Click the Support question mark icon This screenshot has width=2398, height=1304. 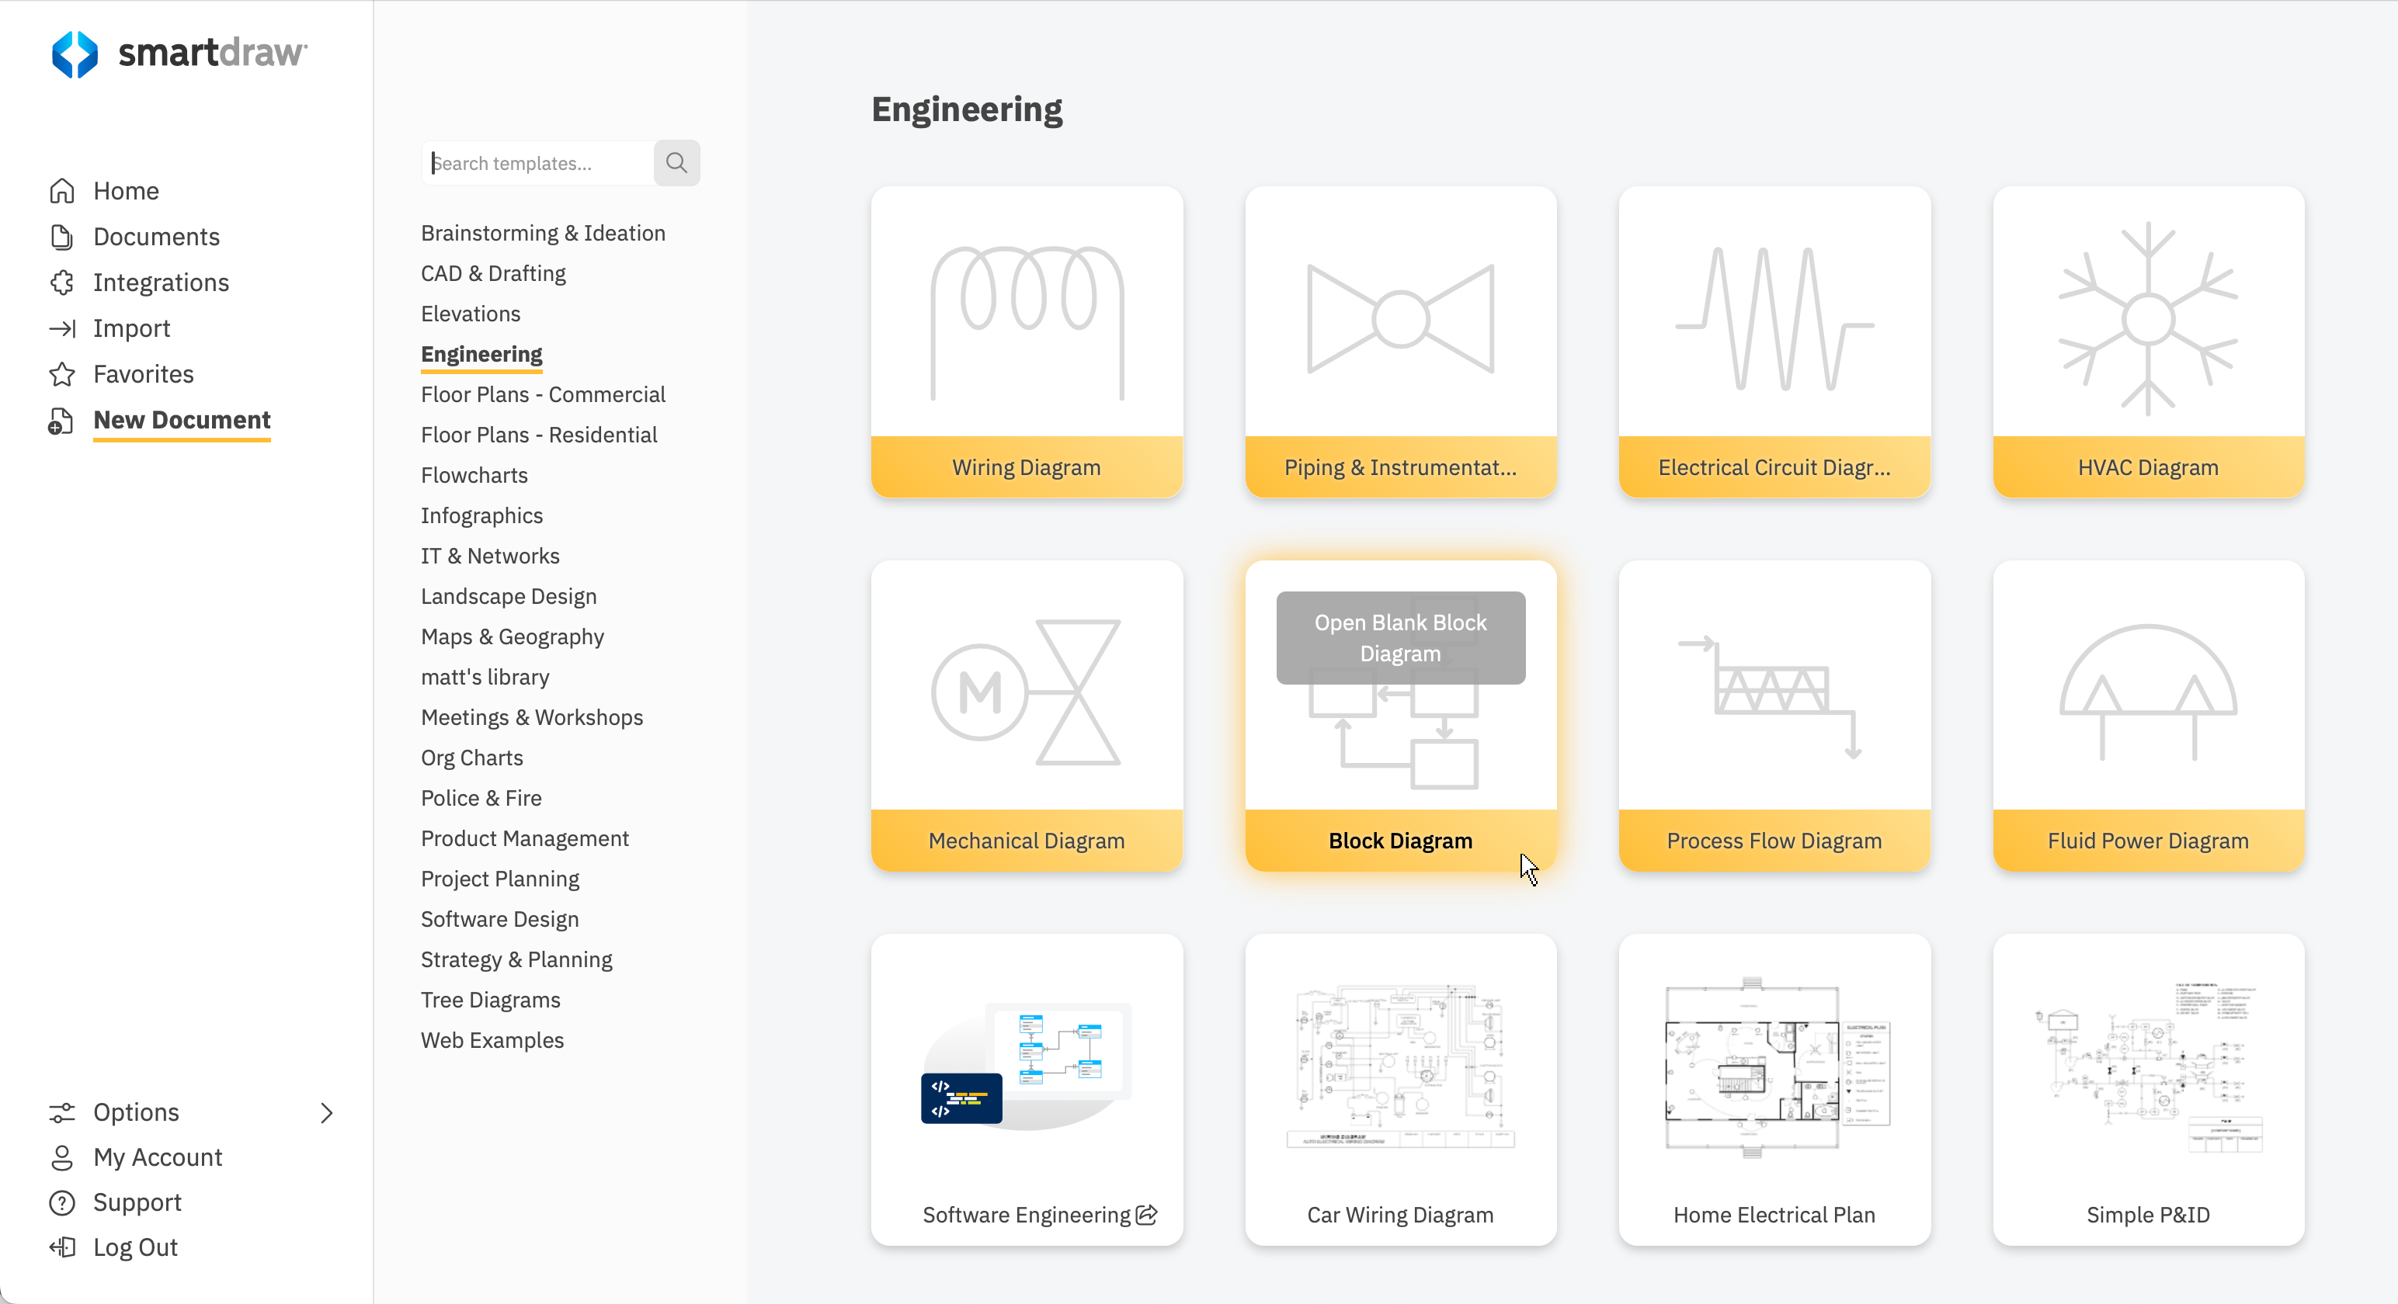coord(61,1202)
